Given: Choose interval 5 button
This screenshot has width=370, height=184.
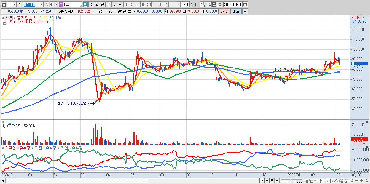Looking at the screenshot, I should (138, 4).
